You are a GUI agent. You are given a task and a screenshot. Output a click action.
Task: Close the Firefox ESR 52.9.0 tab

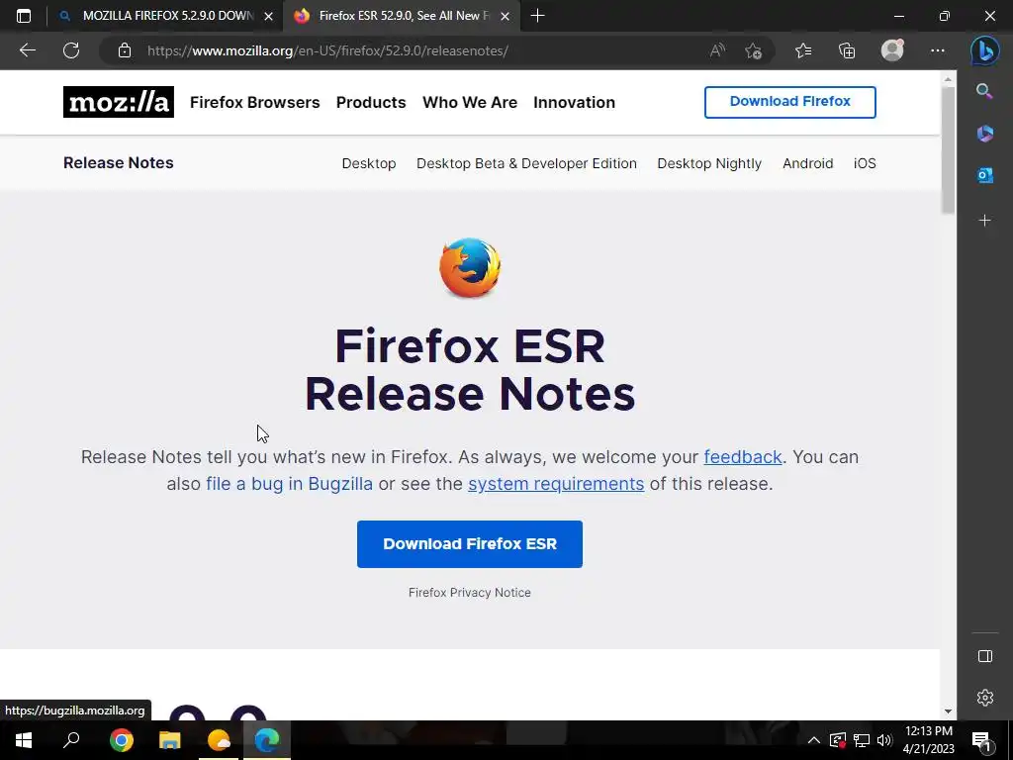pos(506,16)
